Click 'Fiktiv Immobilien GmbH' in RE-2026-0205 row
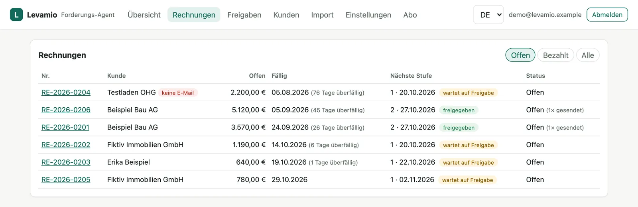 [145, 180]
